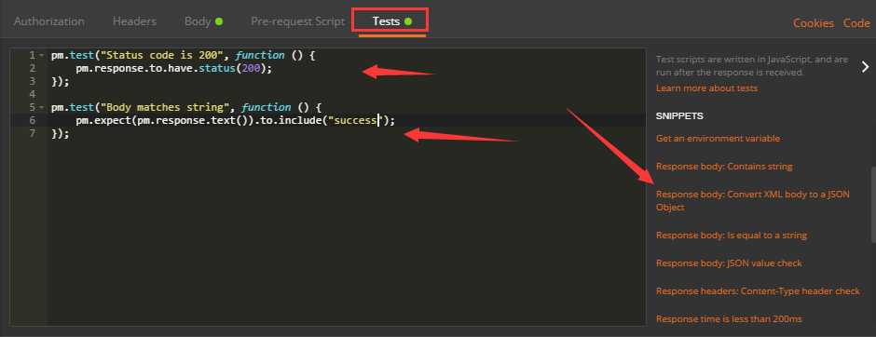
Task: Open the Cookies link
Action: [x=814, y=23]
